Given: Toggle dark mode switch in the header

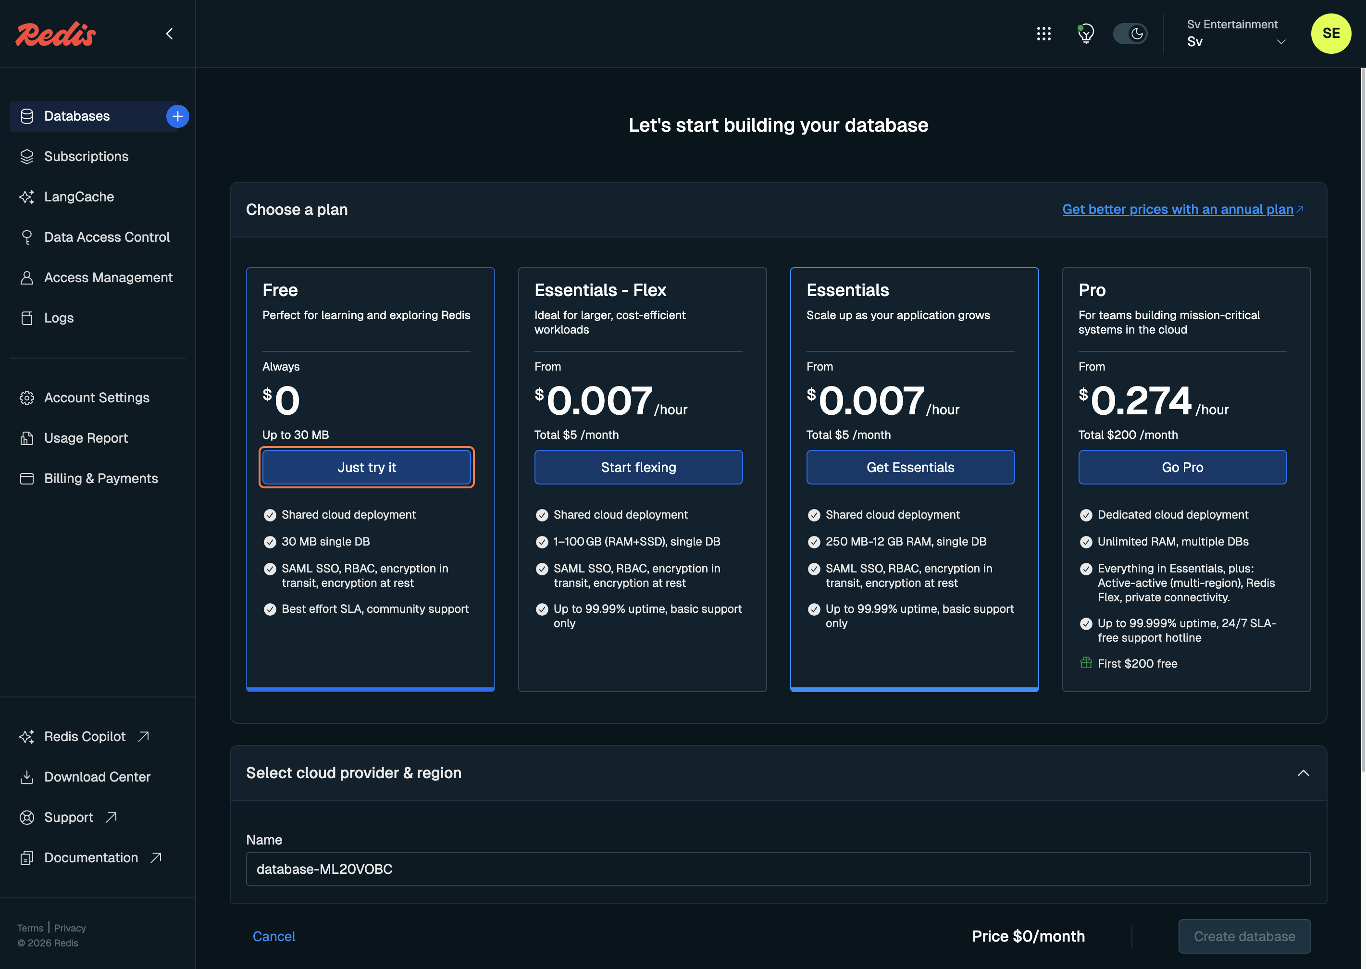Looking at the screenshot, I should point(1130,34).
